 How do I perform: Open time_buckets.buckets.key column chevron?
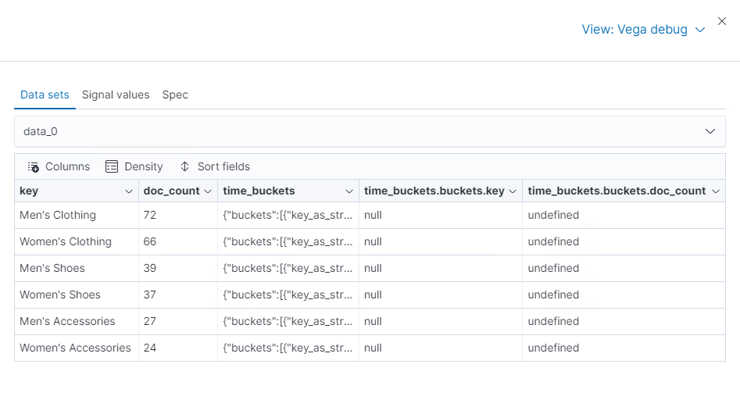[x=513, y=191]
